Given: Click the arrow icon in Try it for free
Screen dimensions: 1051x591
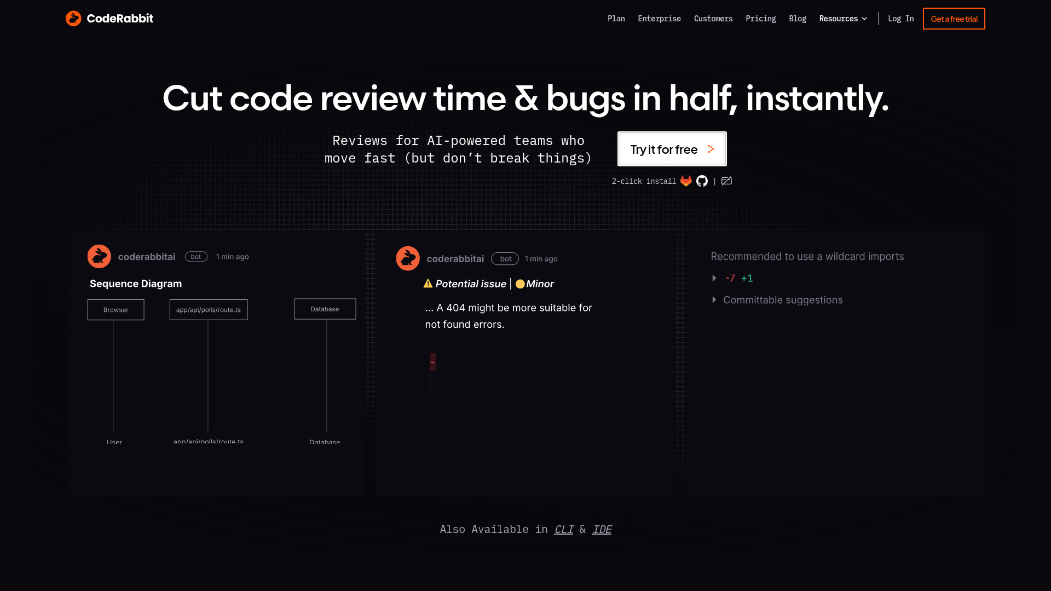Looking at the screenshot, I should click(711, 149).
